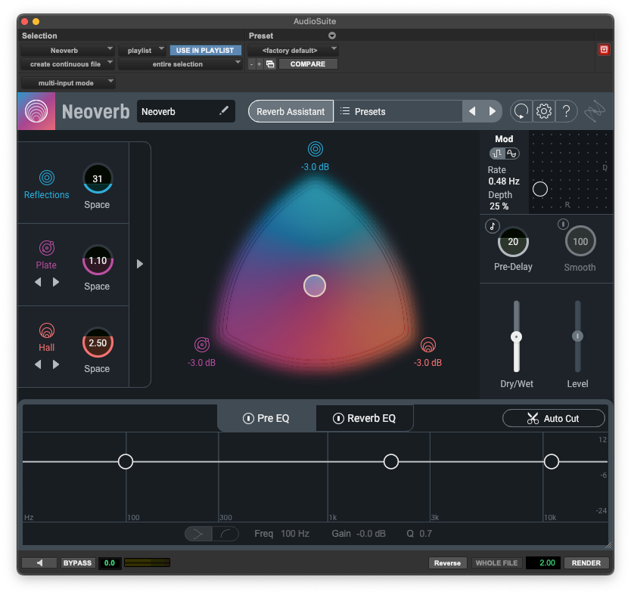The width and height of the screenshot is (631, 595).
Task: Click the Auto Cut scissors button
Action: 553,418
